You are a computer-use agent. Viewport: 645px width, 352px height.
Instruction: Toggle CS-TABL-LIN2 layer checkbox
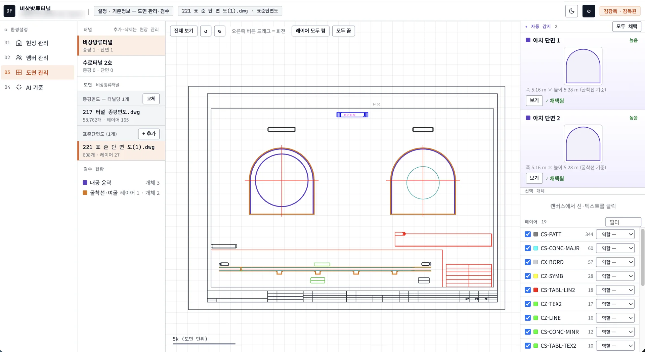tap(528, 290)
